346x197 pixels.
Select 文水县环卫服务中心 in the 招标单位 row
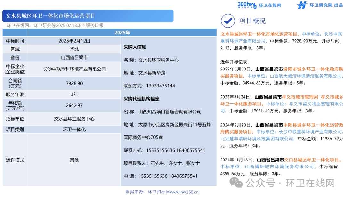click(74, 119)
